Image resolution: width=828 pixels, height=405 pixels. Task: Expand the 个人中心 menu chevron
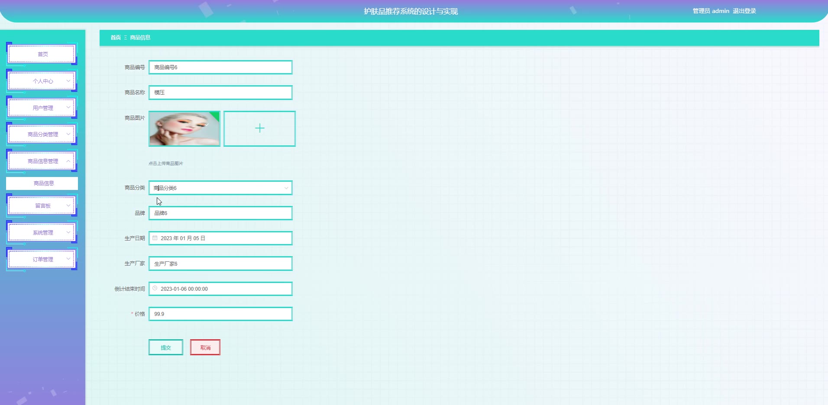(x=68, y=81)
